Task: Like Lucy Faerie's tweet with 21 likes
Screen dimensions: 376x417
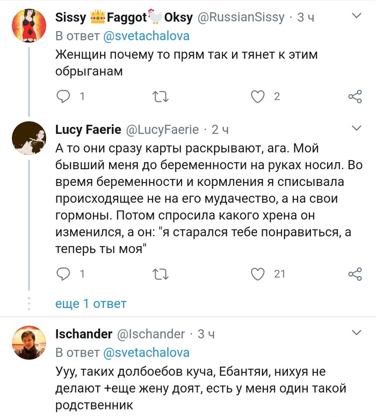Action: pos(258,275)
